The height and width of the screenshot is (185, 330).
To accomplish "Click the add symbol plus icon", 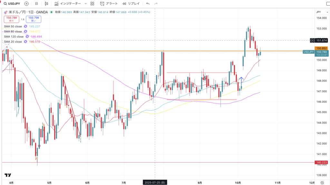I will pyautogui.click(x=26, y=4).
